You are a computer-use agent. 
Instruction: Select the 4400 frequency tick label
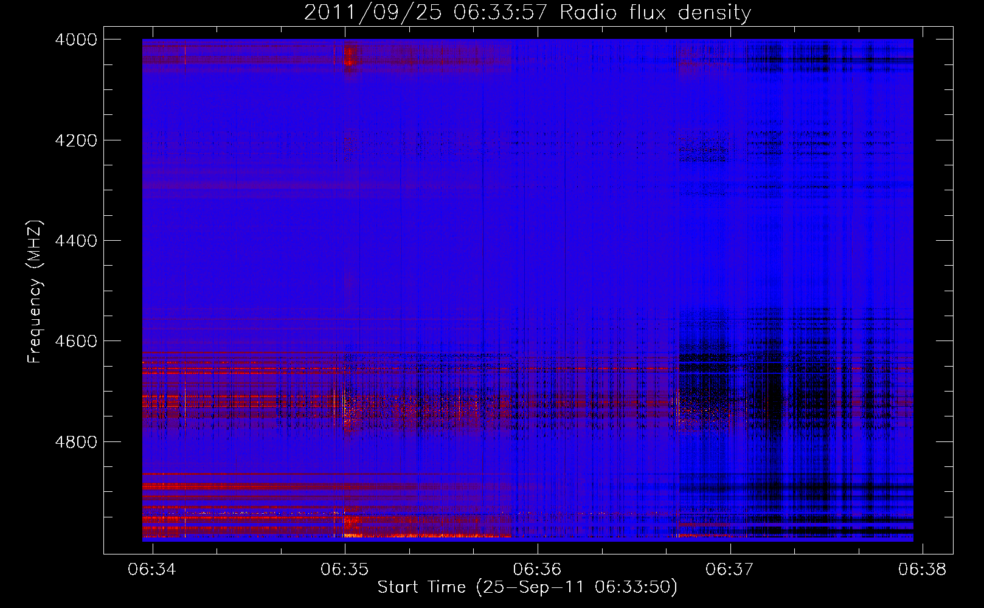[76, 241]
